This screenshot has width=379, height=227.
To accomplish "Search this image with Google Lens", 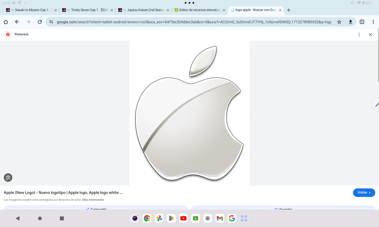I will click(8, 178).
